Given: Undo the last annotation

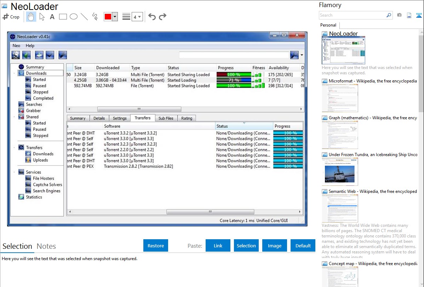Looking at the screenshot, I should tap(152, 17).
